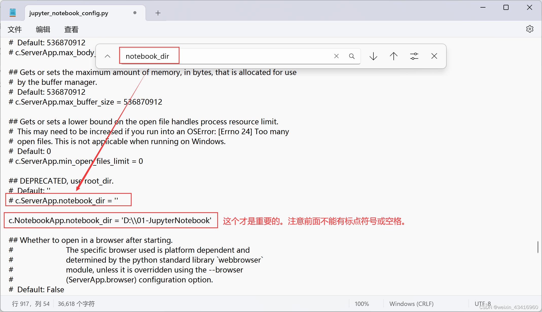The height and width of the screenshot is (312, 542).
Task: Click the Notepad app icon
Action: 13,13
